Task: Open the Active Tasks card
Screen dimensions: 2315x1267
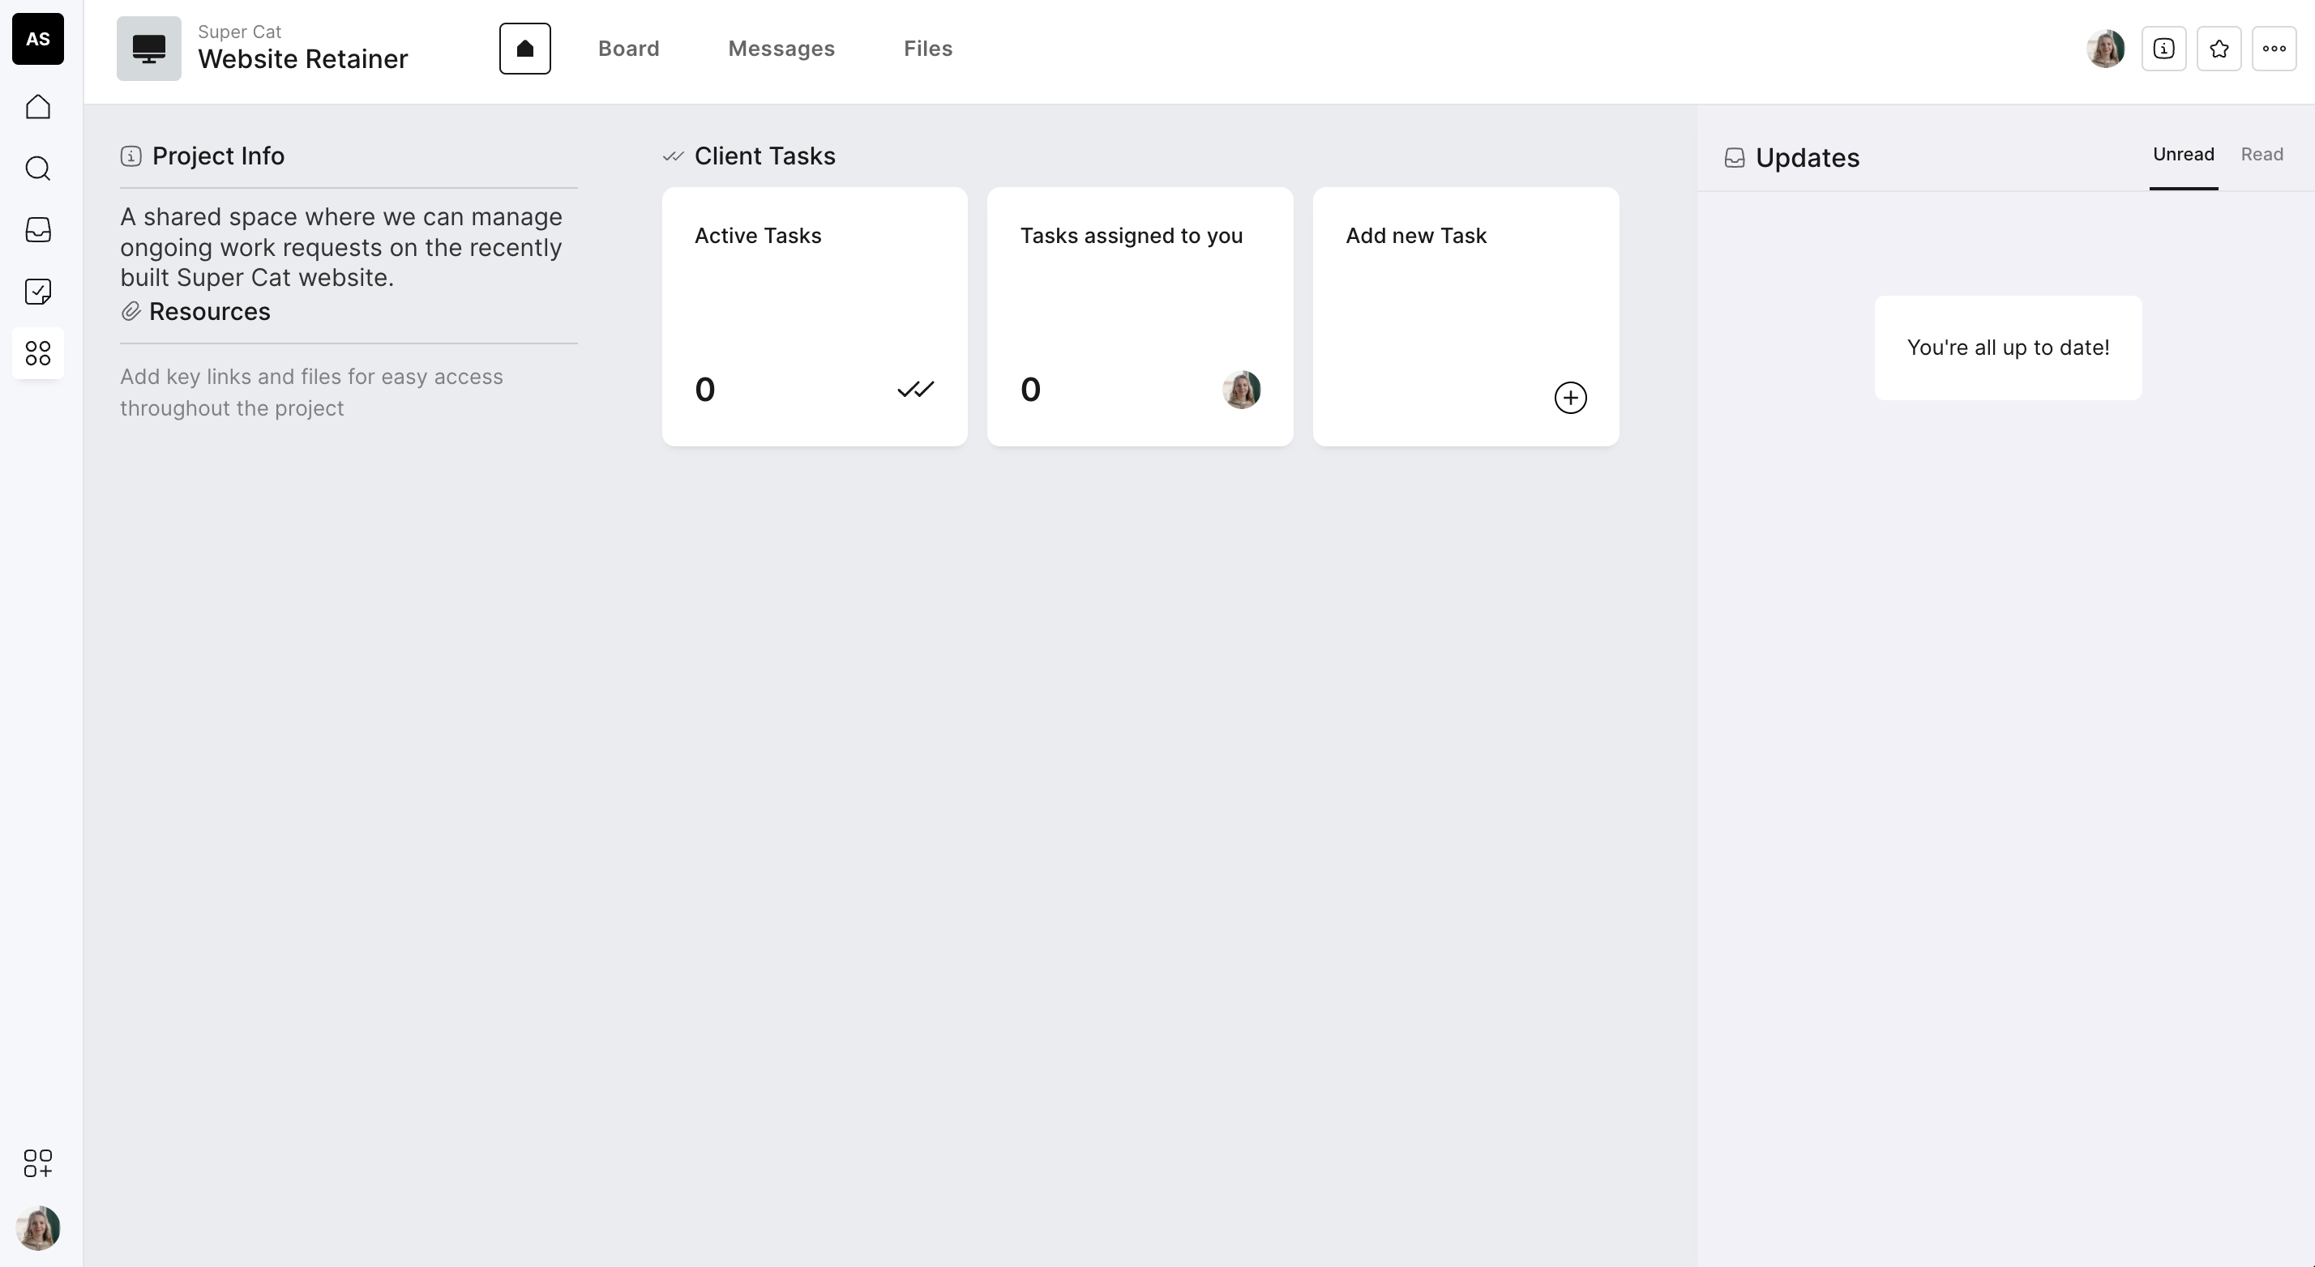Action: point(814,316)
